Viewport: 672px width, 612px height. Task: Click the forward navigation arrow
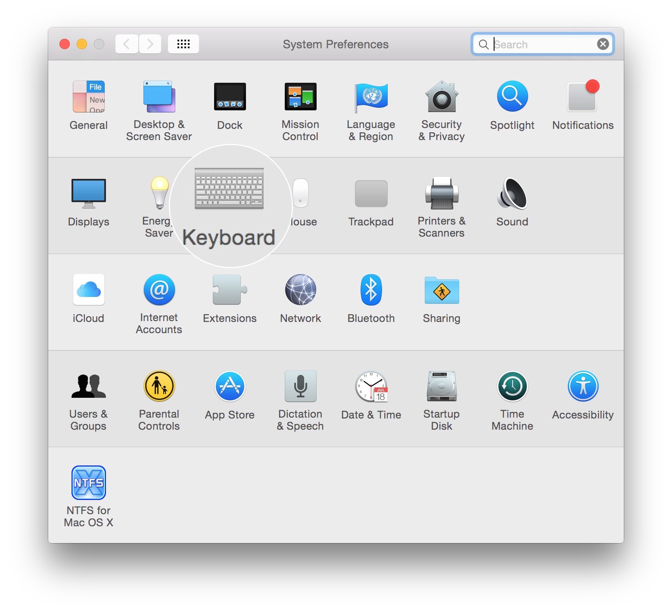coord(150,44)
